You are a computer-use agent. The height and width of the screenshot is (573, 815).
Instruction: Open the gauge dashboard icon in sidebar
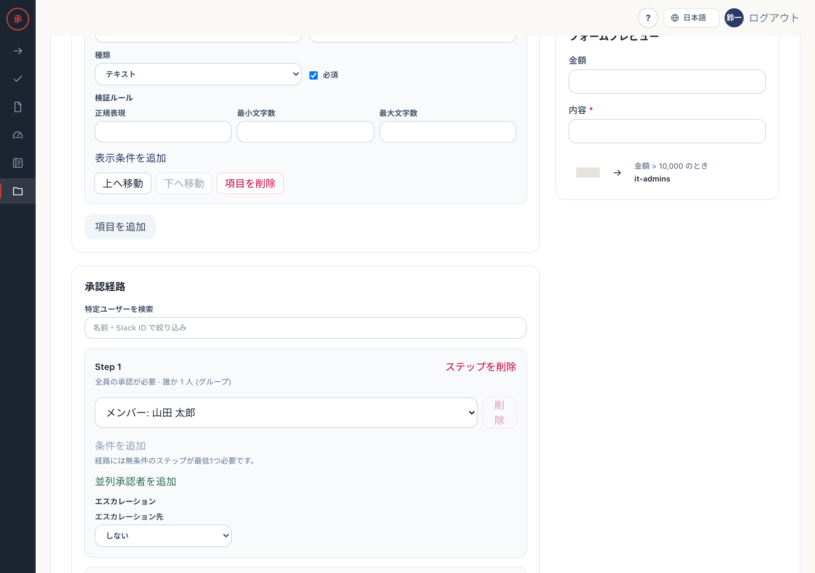(x=18, y=135)
